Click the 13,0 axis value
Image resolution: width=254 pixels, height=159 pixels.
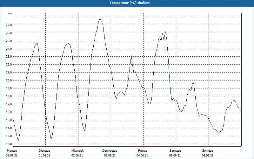(x=9, y=136)
